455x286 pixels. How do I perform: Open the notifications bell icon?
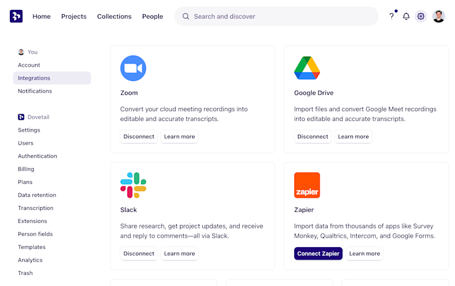coord(406,16)
